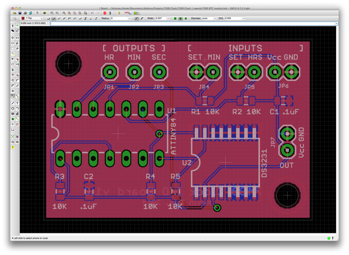This screenshot has height=255, width=349.
Task: Expand the Diameter dropdown
Action: [x=215, y=19]
